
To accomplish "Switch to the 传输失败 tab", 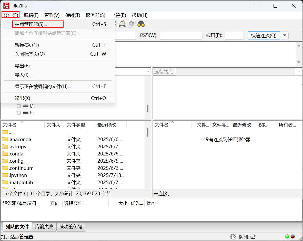I will pyautogui.click(x=44, y=226).
